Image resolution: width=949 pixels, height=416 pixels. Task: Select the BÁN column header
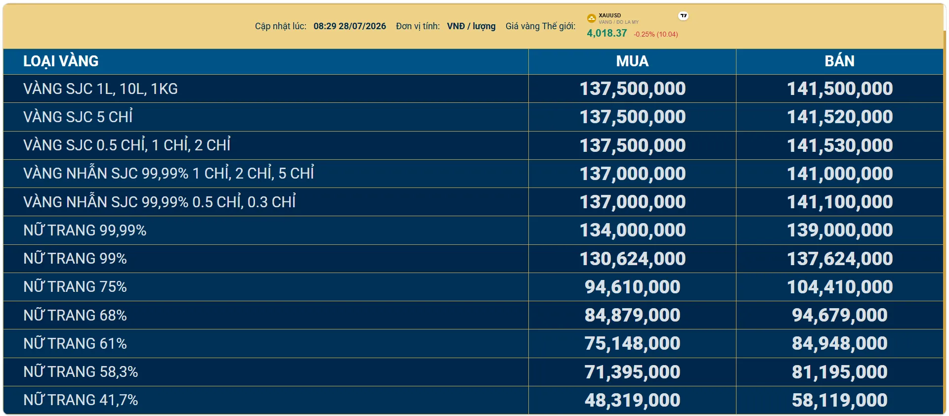coord(839,61)
